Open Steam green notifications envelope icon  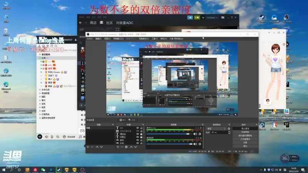click(x=197, y=17)
